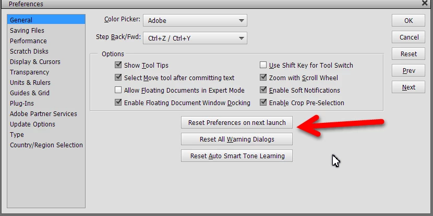Uncheck Enable Crop Pre-Selection
This screenshot has height=216, width=433.
pos(263,103)
